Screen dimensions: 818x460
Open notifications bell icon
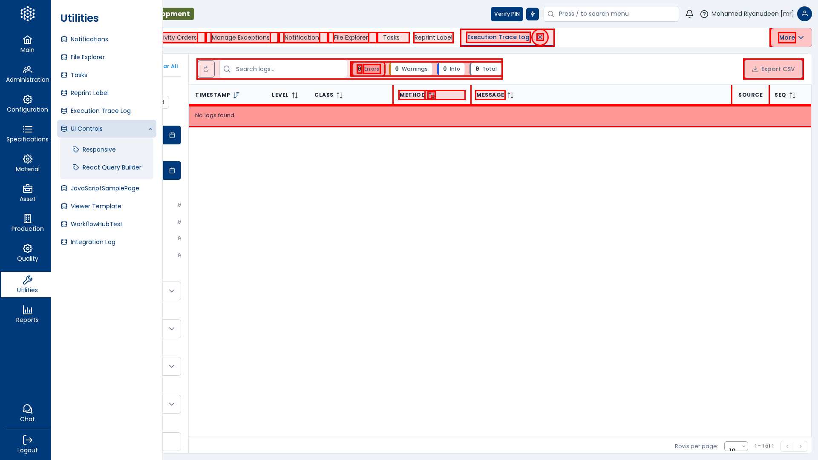coord(689,14)
